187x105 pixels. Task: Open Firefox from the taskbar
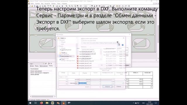(41, 103)
